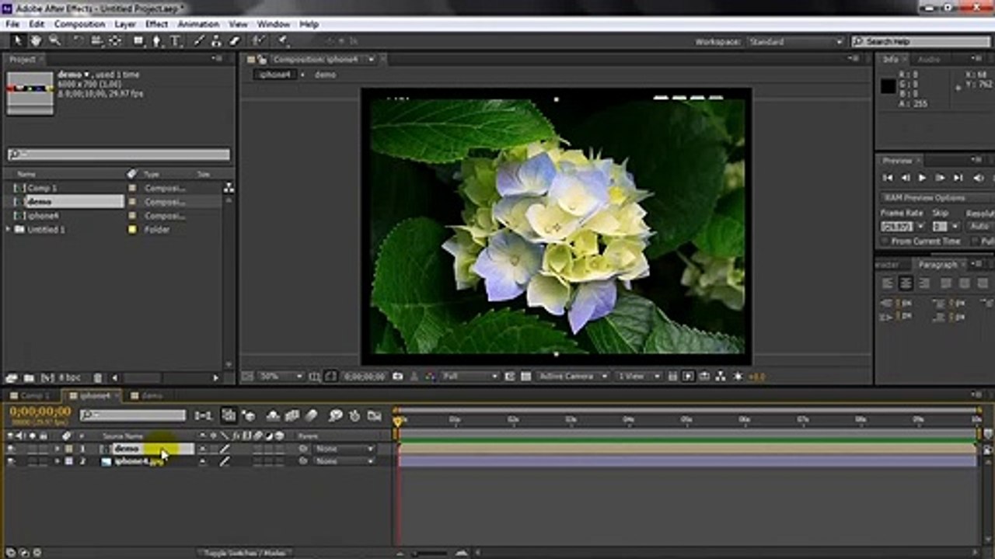This screenshot has height=559, width=995.
Task: Select the Pen tool
Action: (x=157, y=41)
